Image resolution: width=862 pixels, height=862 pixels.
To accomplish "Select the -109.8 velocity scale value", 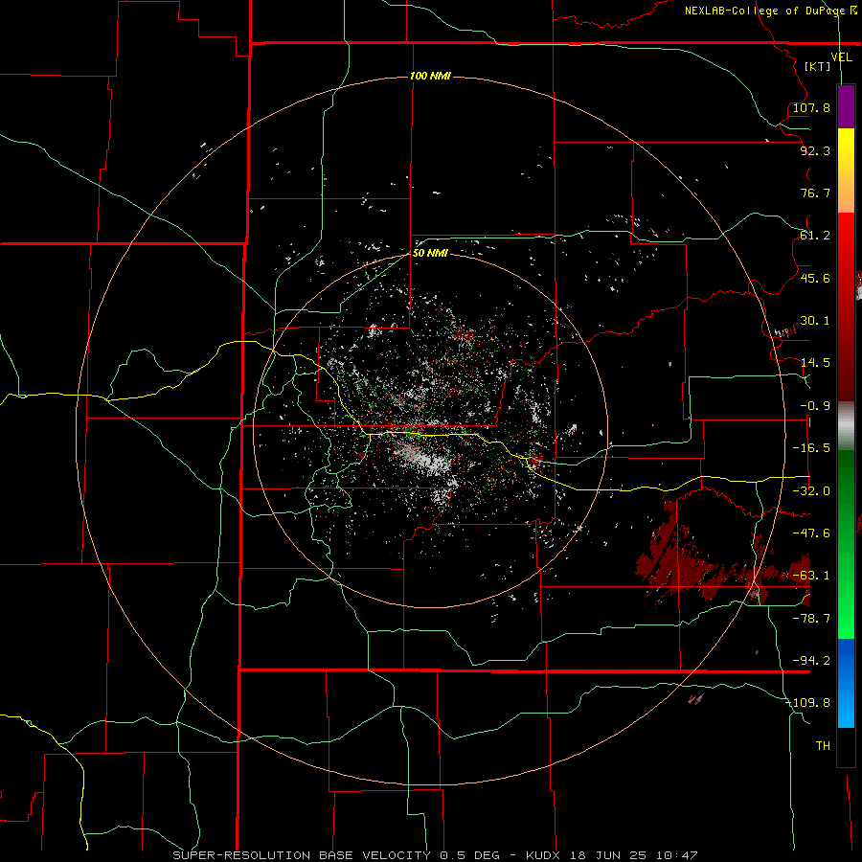I will click(808, 703).
